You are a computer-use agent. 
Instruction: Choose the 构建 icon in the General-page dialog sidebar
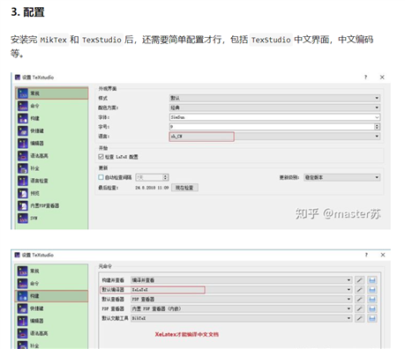[23, 118]
